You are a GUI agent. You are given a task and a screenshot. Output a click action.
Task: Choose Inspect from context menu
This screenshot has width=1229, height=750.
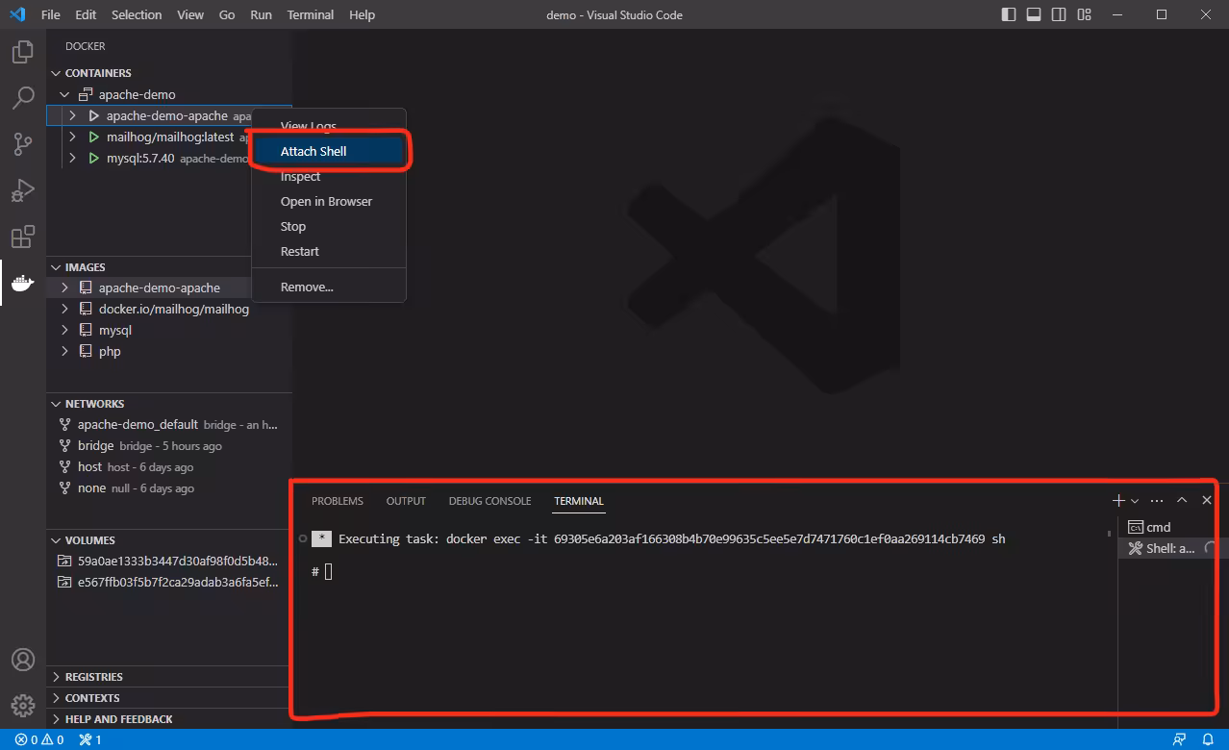[x=329, y=176]
